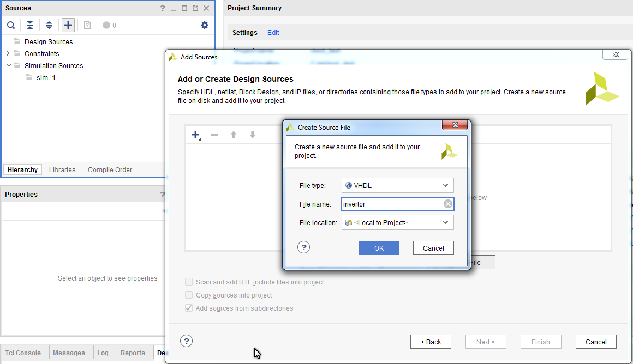Switch to the Hierarchy tab

[22, 169]
